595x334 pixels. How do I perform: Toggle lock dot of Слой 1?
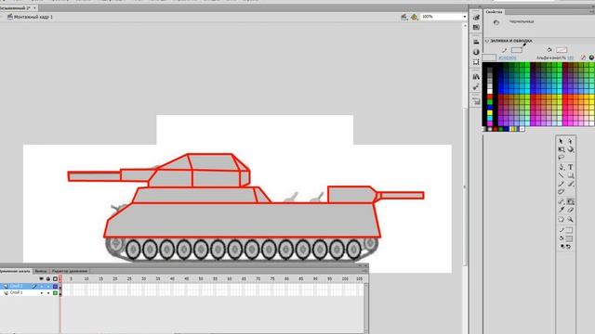coord(48,293)
